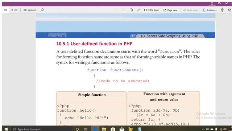Open File Explorer from the taskbar
The image size is (232, 131).
tap(104, 129)
